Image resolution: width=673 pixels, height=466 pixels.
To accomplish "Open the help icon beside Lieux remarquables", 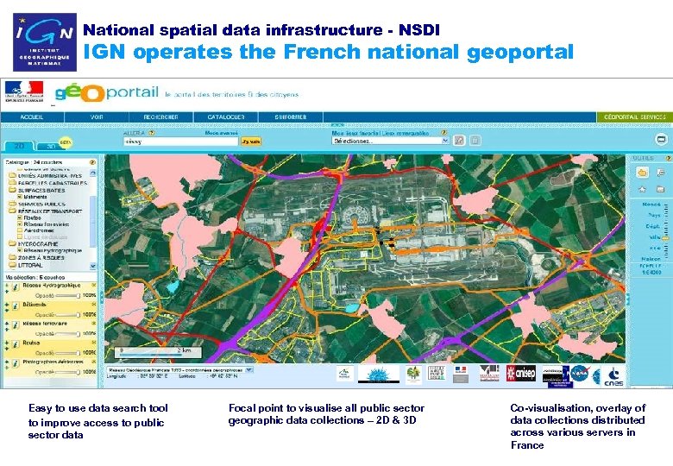I will click(x=444, y=133).
